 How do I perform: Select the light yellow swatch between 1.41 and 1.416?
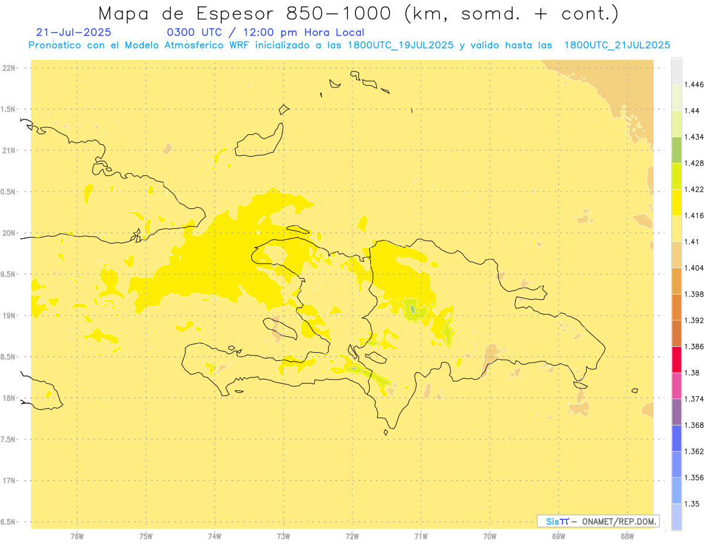click(x=676, y=228)
